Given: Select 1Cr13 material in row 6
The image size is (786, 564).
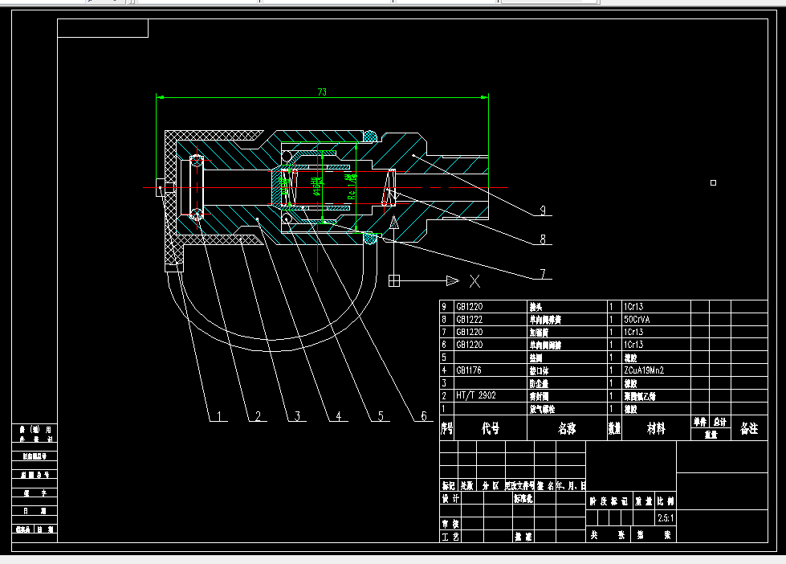Looking at the screenshot, I should (633, 345).
